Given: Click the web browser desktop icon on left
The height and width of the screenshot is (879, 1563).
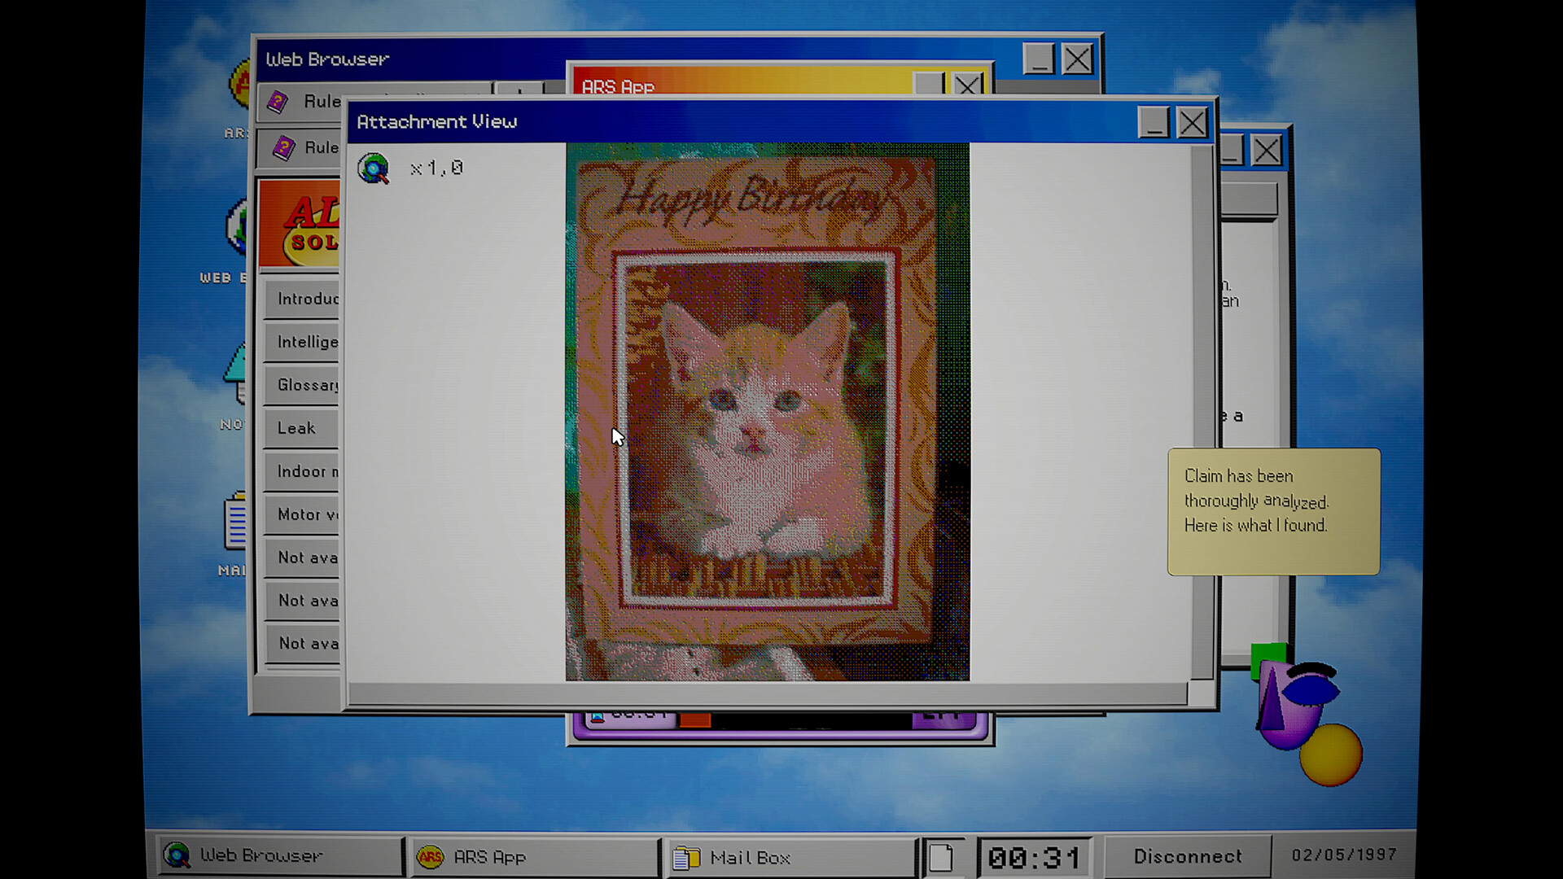Looking at the screenshot, I should (238, 228).
